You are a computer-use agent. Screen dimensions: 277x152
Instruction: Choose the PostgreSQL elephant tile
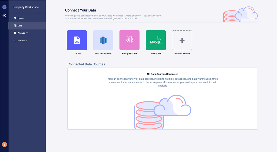coord(130,40)
